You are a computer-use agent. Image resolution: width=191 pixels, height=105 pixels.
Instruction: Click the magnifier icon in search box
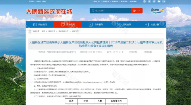tap(93, 11)
